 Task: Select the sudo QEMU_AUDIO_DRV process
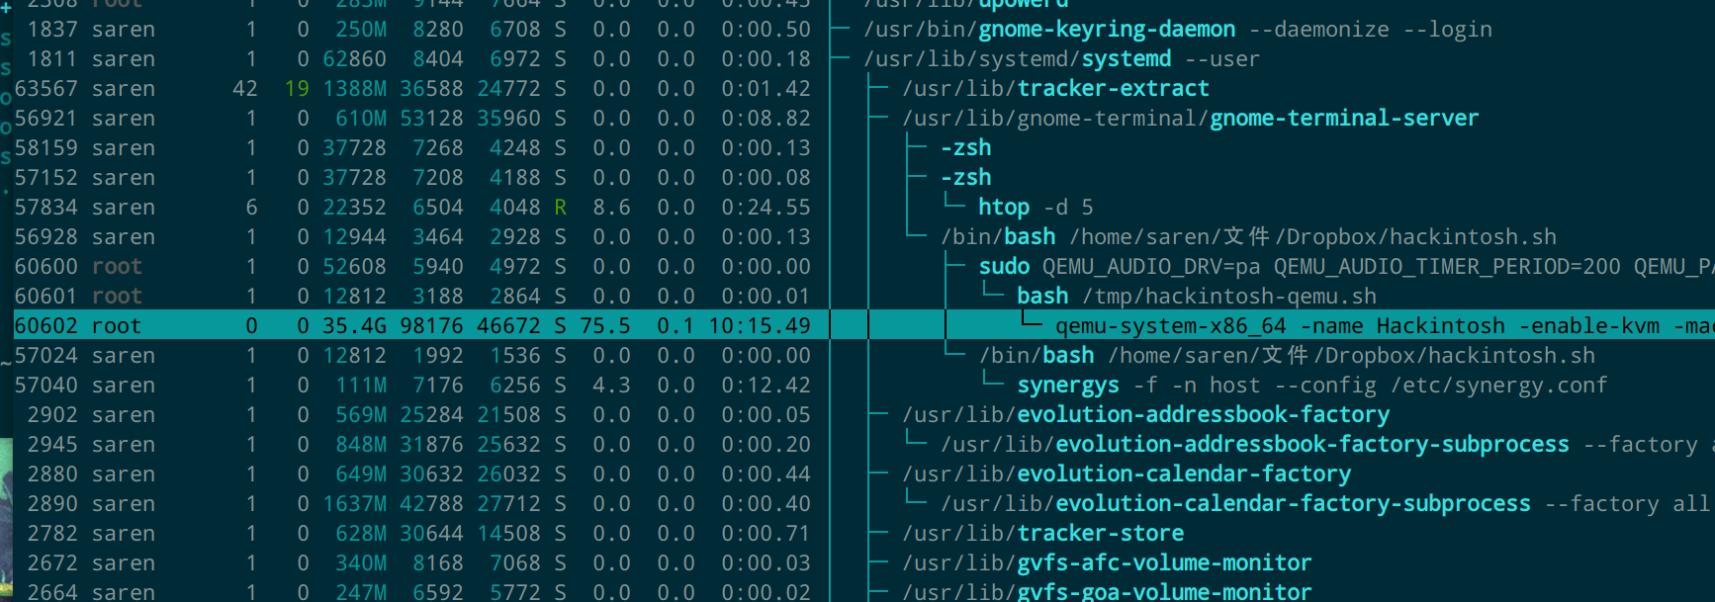coord(1004,267)
